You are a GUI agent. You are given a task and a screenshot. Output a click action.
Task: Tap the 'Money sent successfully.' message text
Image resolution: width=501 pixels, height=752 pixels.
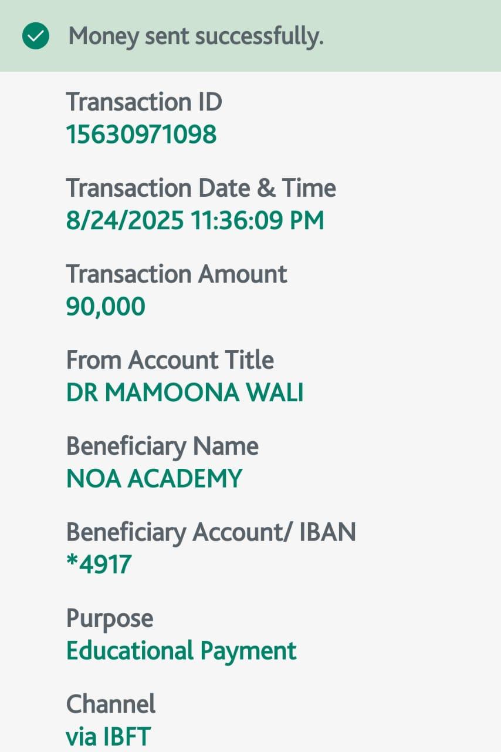[196, 36]
